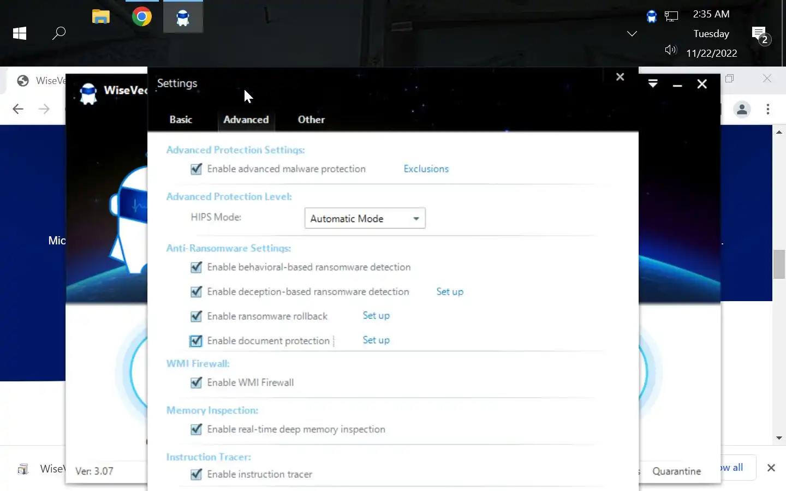
Task: Disable ransomware rollback checkbox
Action: 196,316
